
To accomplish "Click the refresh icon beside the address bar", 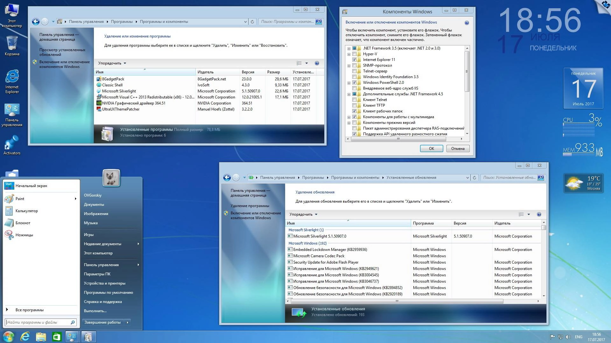I will coord(252,22).
